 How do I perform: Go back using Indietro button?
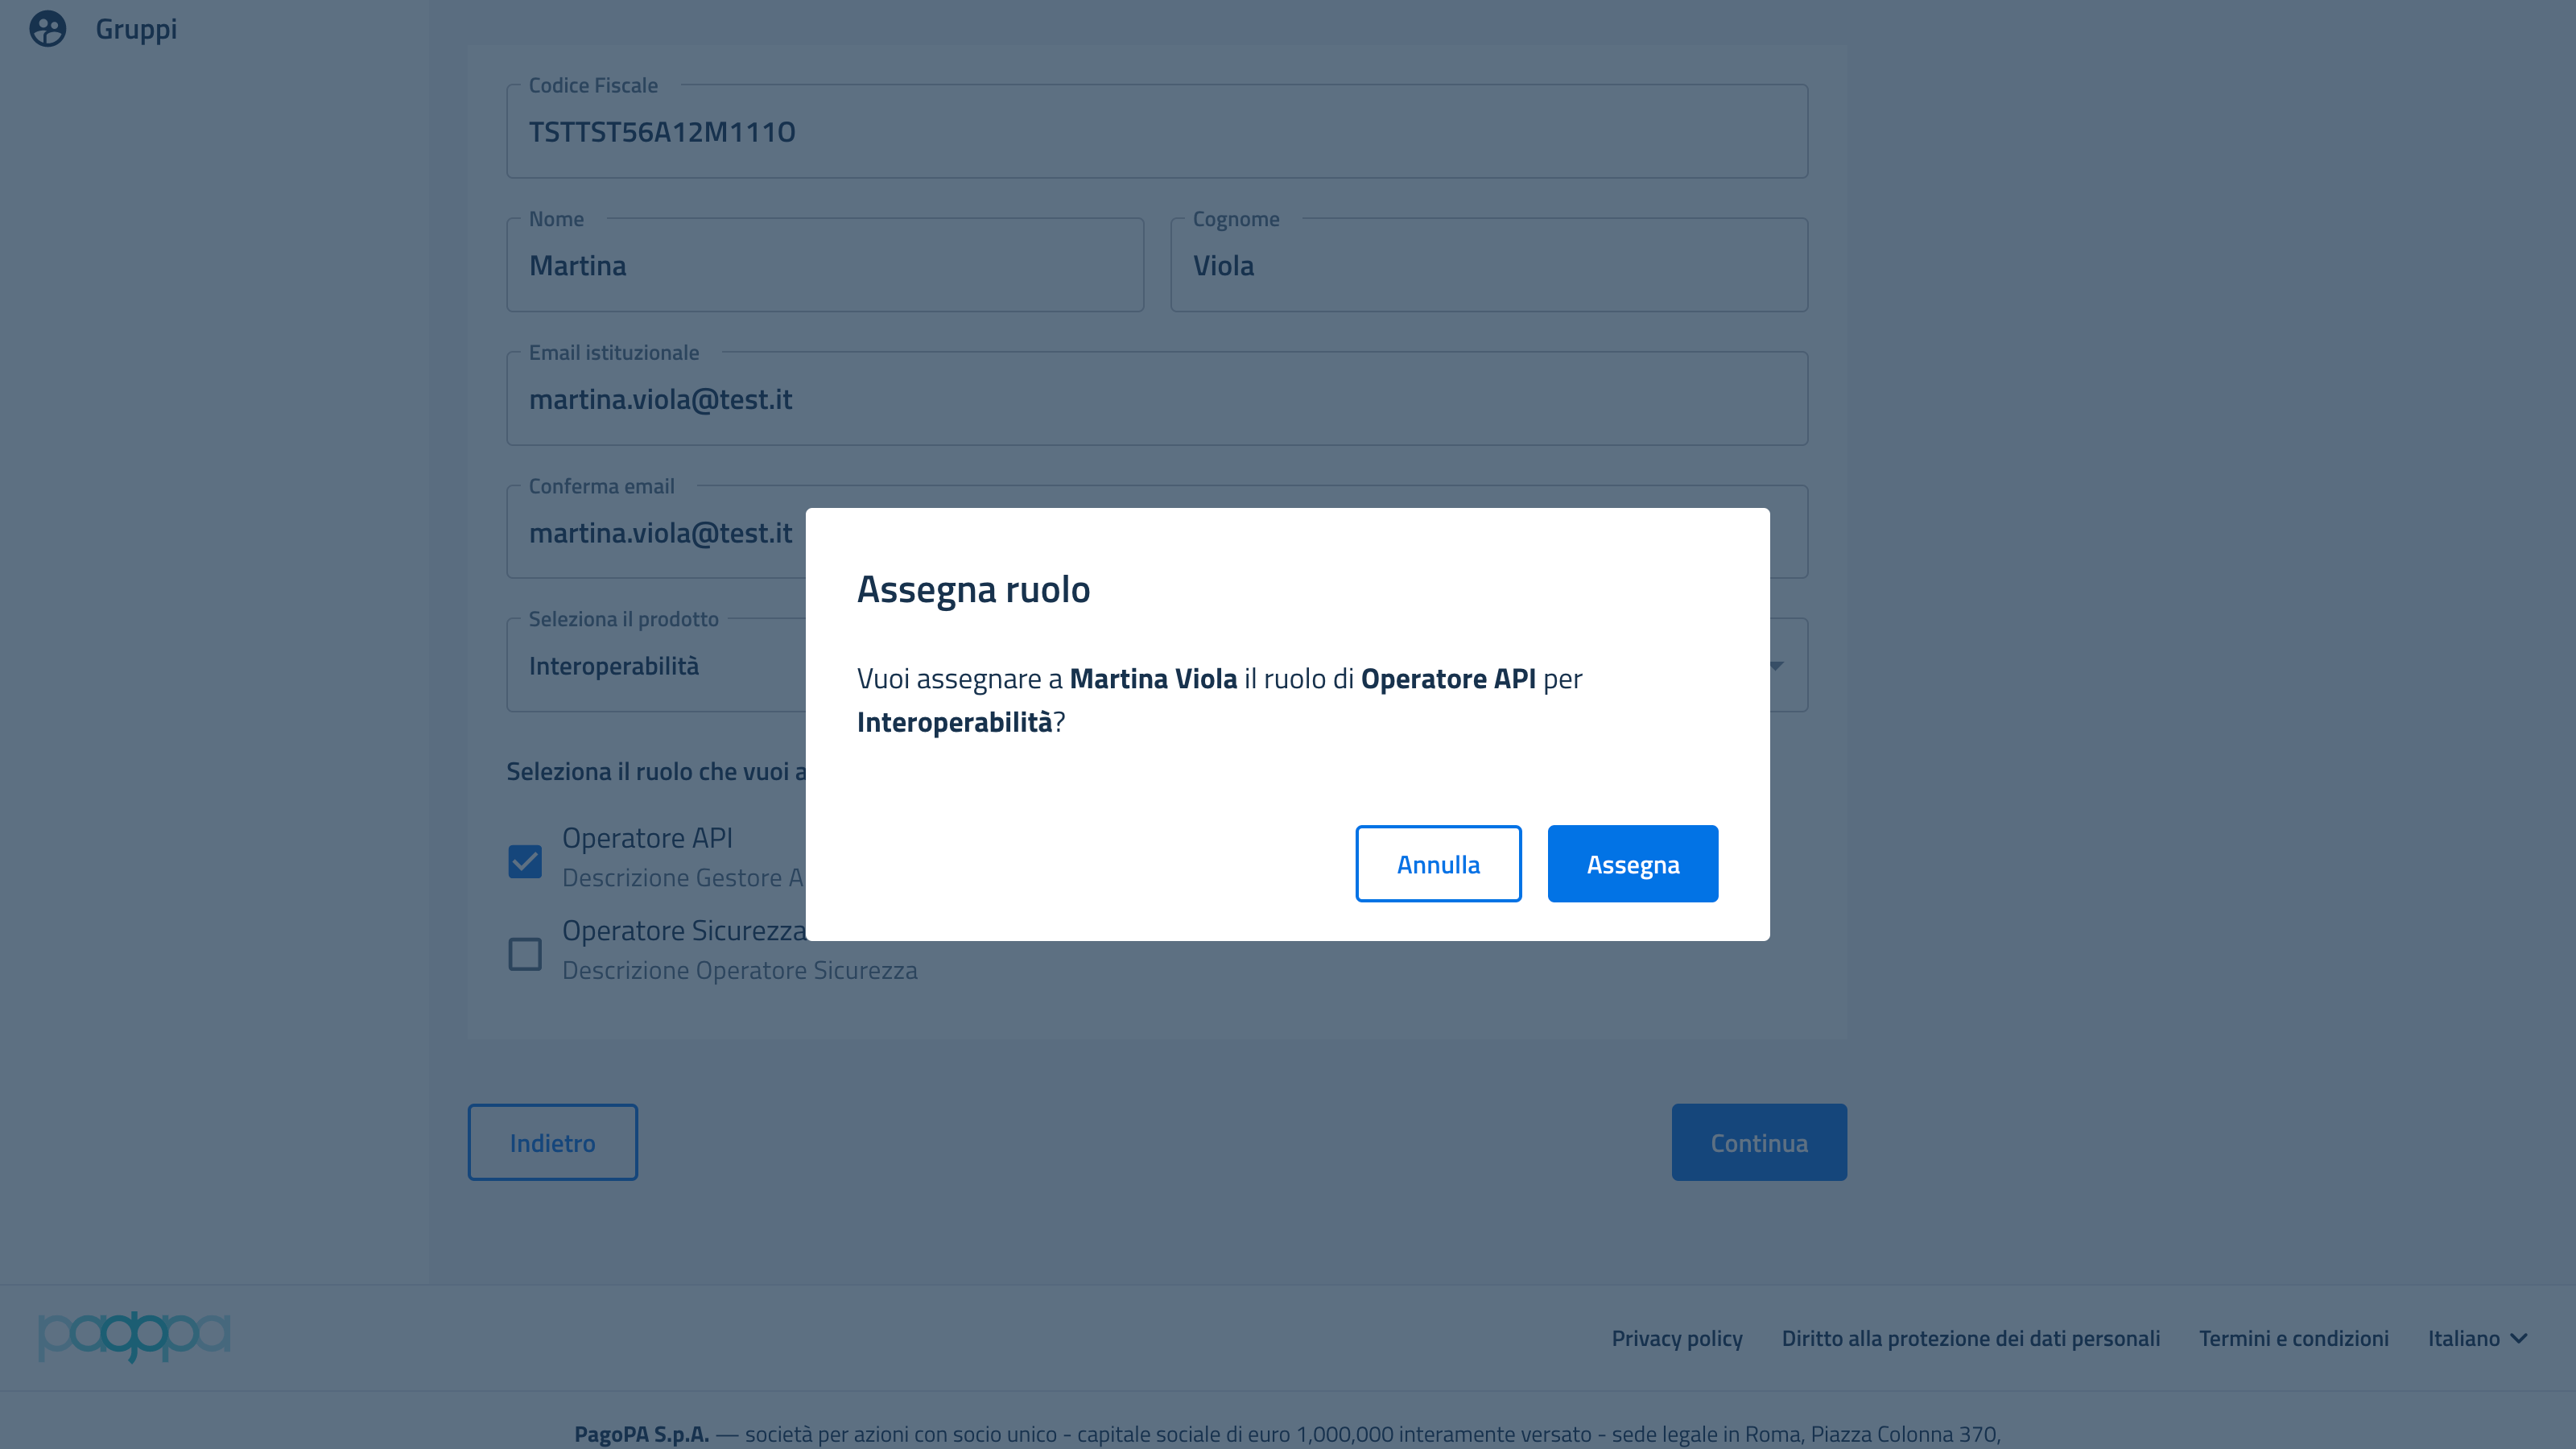[x=553, y=1142]
